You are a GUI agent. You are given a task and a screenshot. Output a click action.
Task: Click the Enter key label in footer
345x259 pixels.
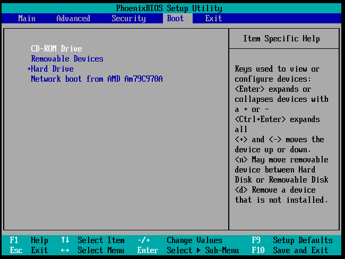(x=148, y=250)
